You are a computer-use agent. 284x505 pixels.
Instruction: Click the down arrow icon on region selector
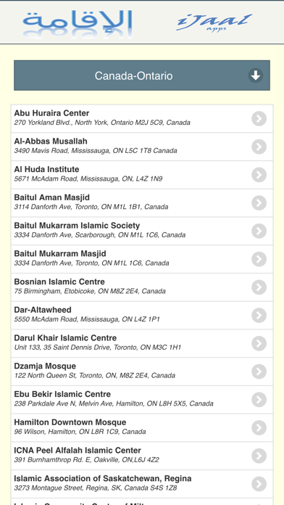pyautogui.click(x=256, y=75)
